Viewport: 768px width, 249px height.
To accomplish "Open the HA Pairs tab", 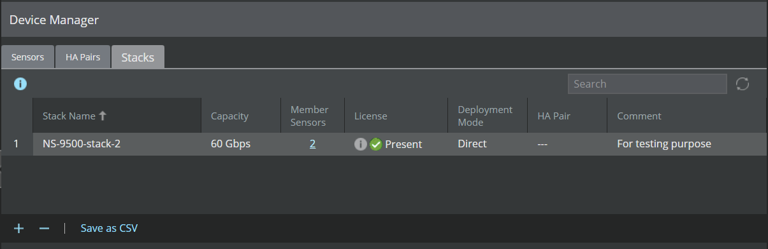I will pyautogui.click(x=83, y=57).
